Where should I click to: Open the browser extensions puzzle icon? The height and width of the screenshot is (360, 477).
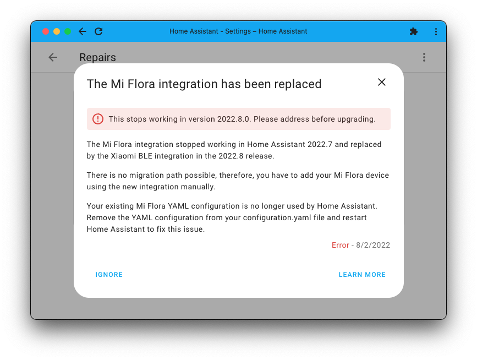tap(414, 31)
